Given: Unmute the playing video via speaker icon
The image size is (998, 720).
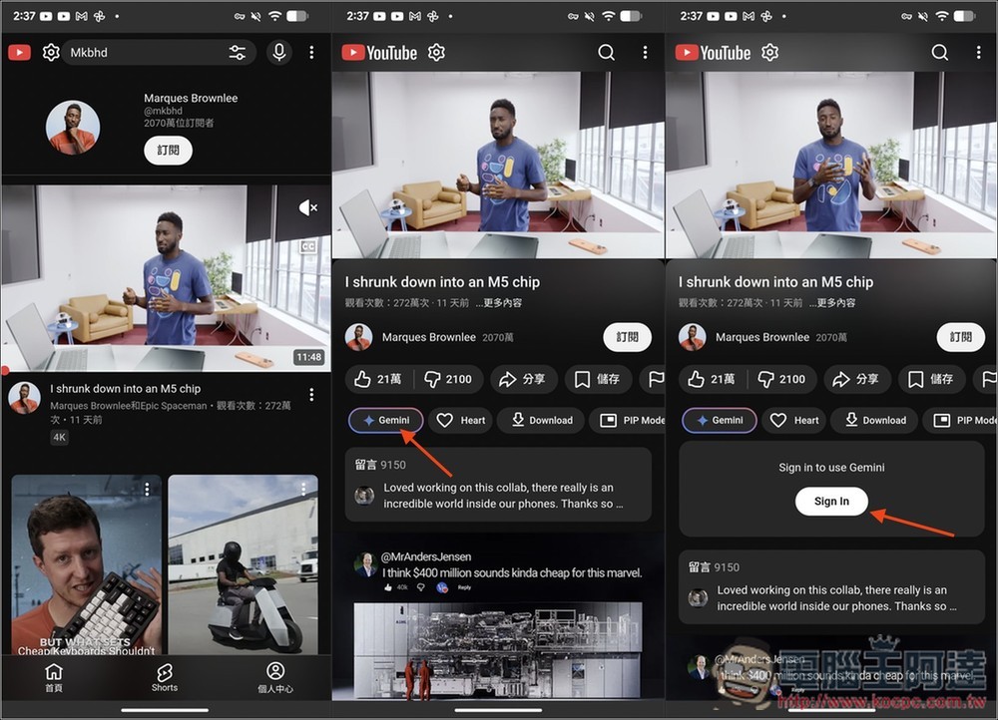Looking at the screenshot, I should pos(308,207).
